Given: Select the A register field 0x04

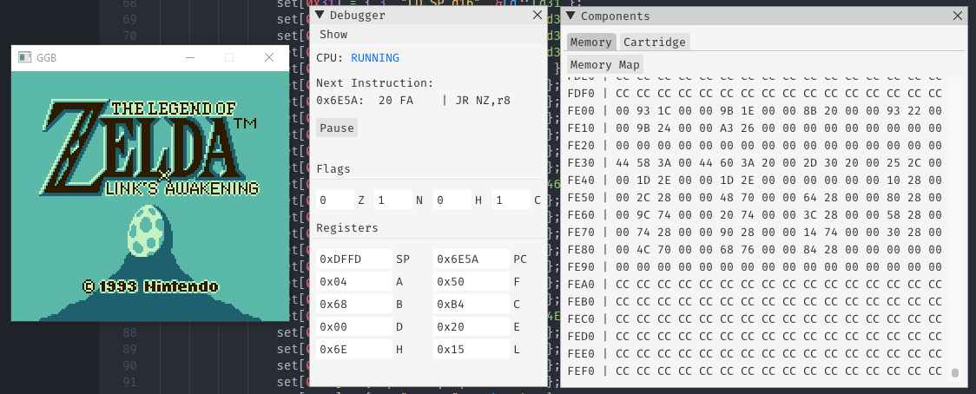Looking at the screenshot, I should (x=354, y=282).
